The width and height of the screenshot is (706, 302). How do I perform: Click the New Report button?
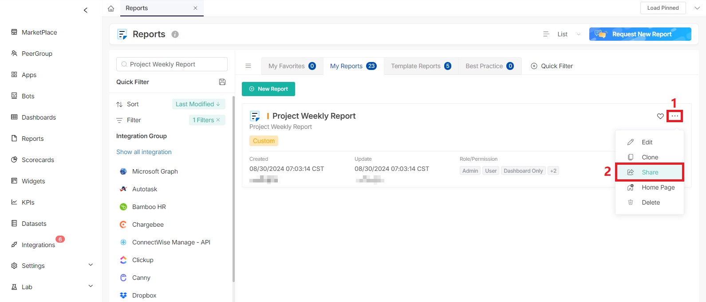[268, 89]
